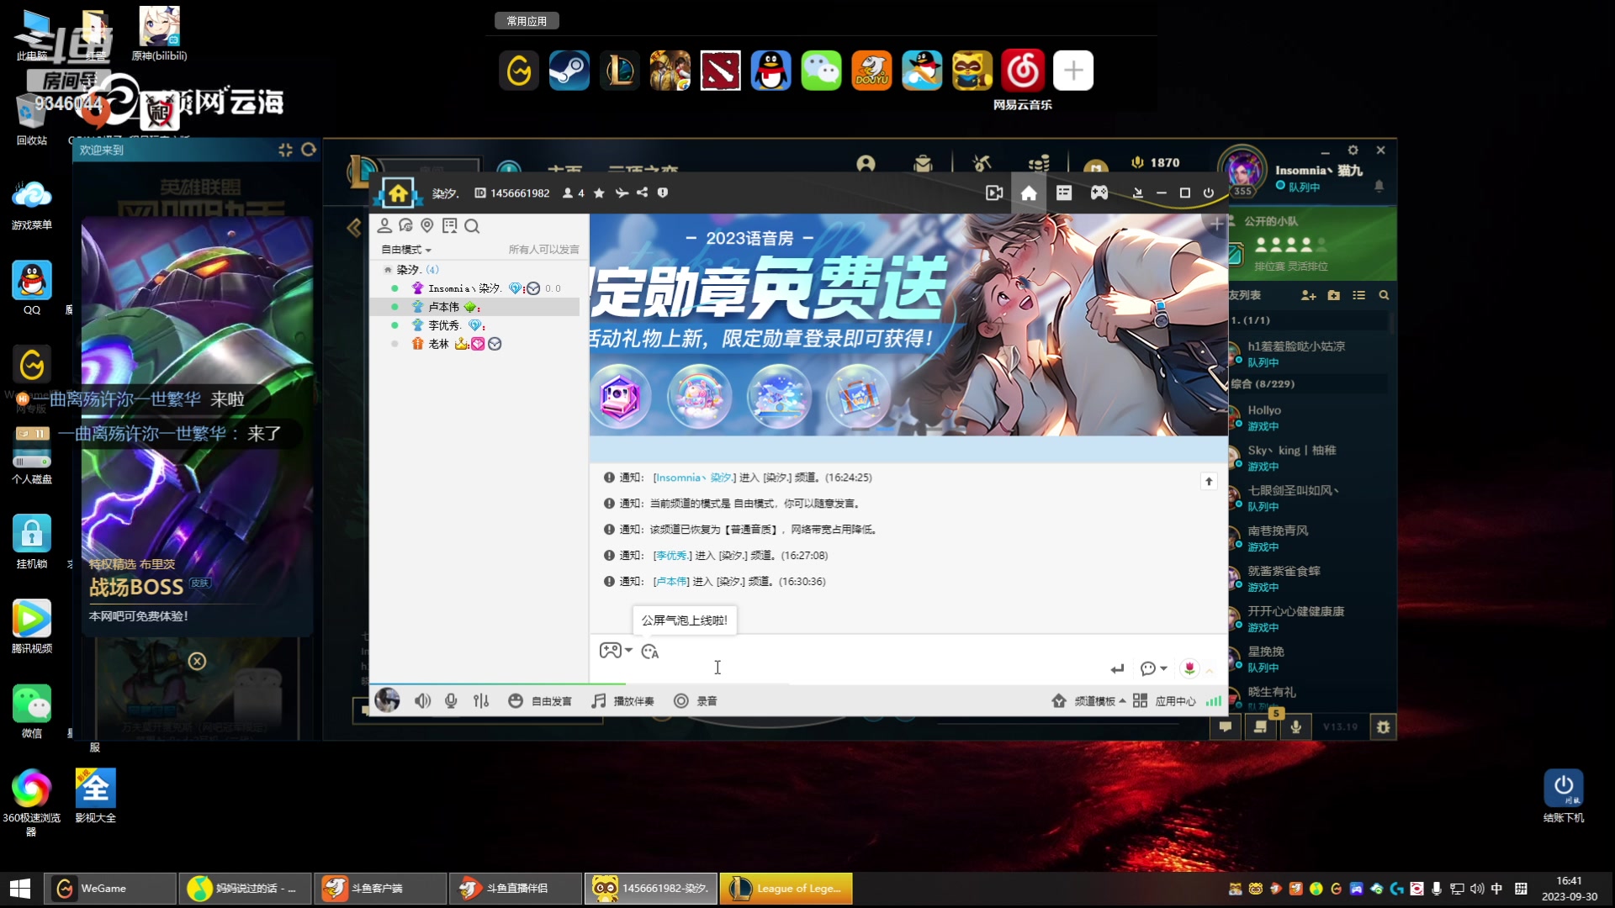Check the network signal bars indicator
Viewport: 1615px width, 908px height.
(x=1214, y=700)
